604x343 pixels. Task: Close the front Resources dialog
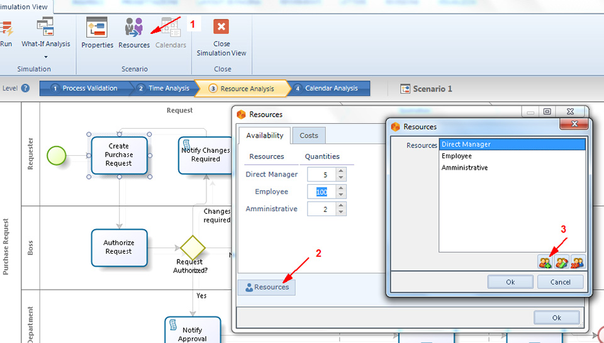click(x=574, y=124)
